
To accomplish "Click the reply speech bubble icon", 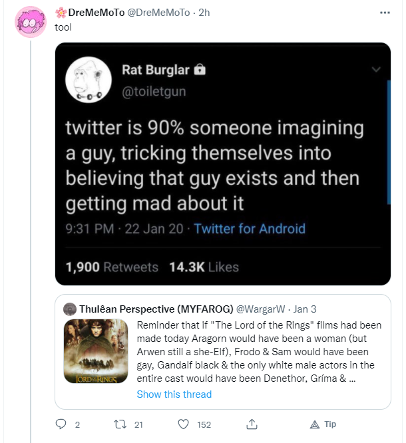I will (61, 424).
